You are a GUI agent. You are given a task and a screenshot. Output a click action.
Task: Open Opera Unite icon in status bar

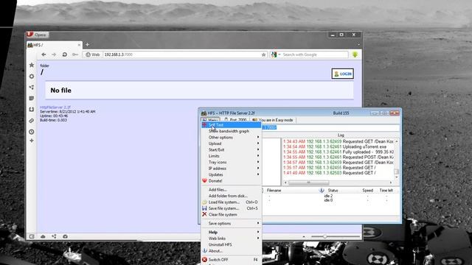pyautogui.click(x=54, y=236)
